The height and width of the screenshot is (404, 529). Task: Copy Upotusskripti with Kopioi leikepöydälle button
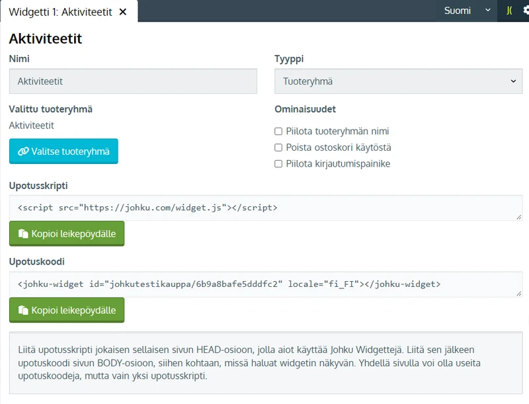67,233
